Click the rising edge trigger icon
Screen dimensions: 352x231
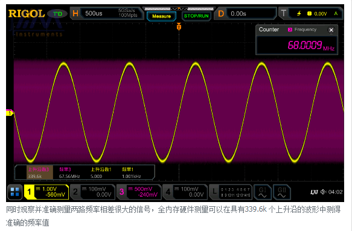pyautogui.click(x=299, y=13)
